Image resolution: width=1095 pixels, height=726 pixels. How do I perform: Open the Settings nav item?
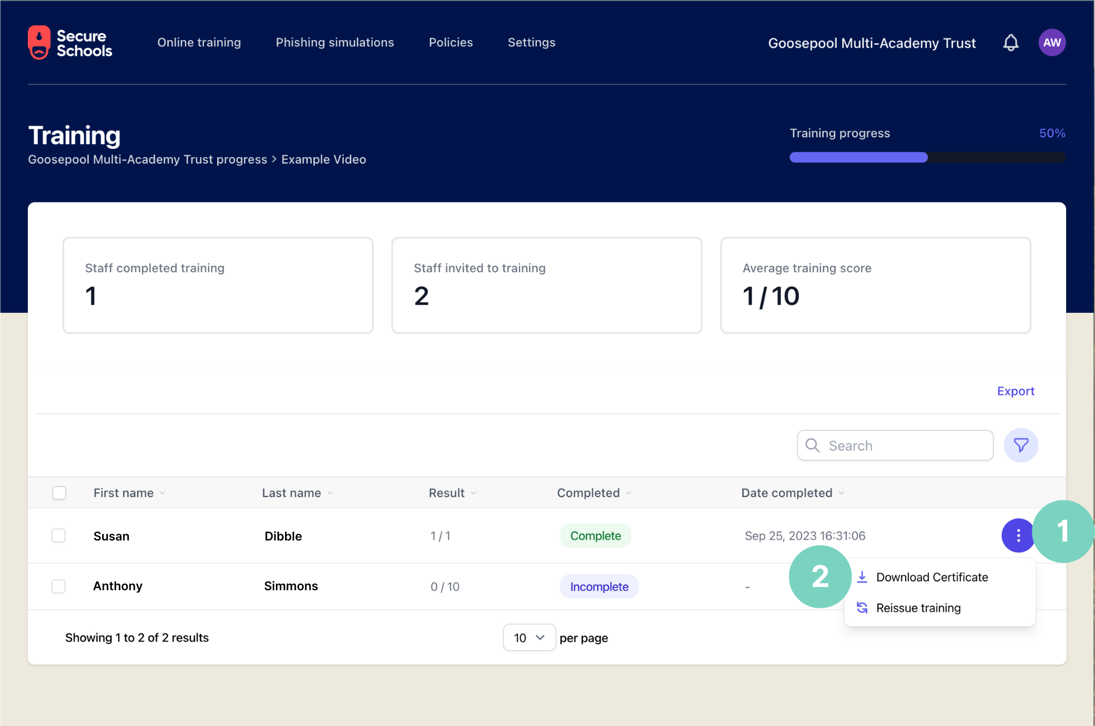[x=531, y=42]
